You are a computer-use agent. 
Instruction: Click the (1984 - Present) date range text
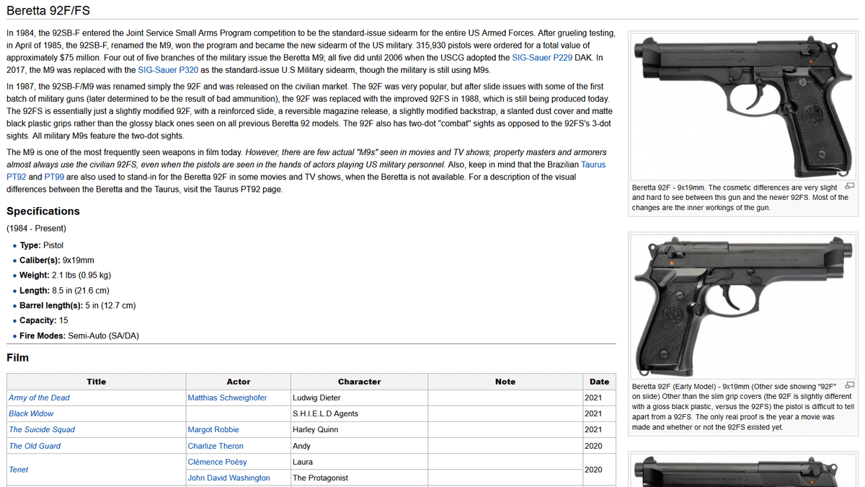tap(36, 228)
